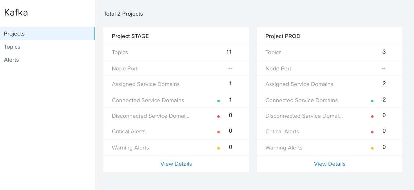Select the Project STAGE card title
Screen dimensions: 414x190
click(130, 36)
